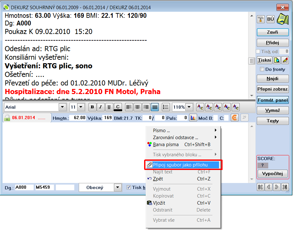Check the Do fronty checkbox

(x=262, y=69)
